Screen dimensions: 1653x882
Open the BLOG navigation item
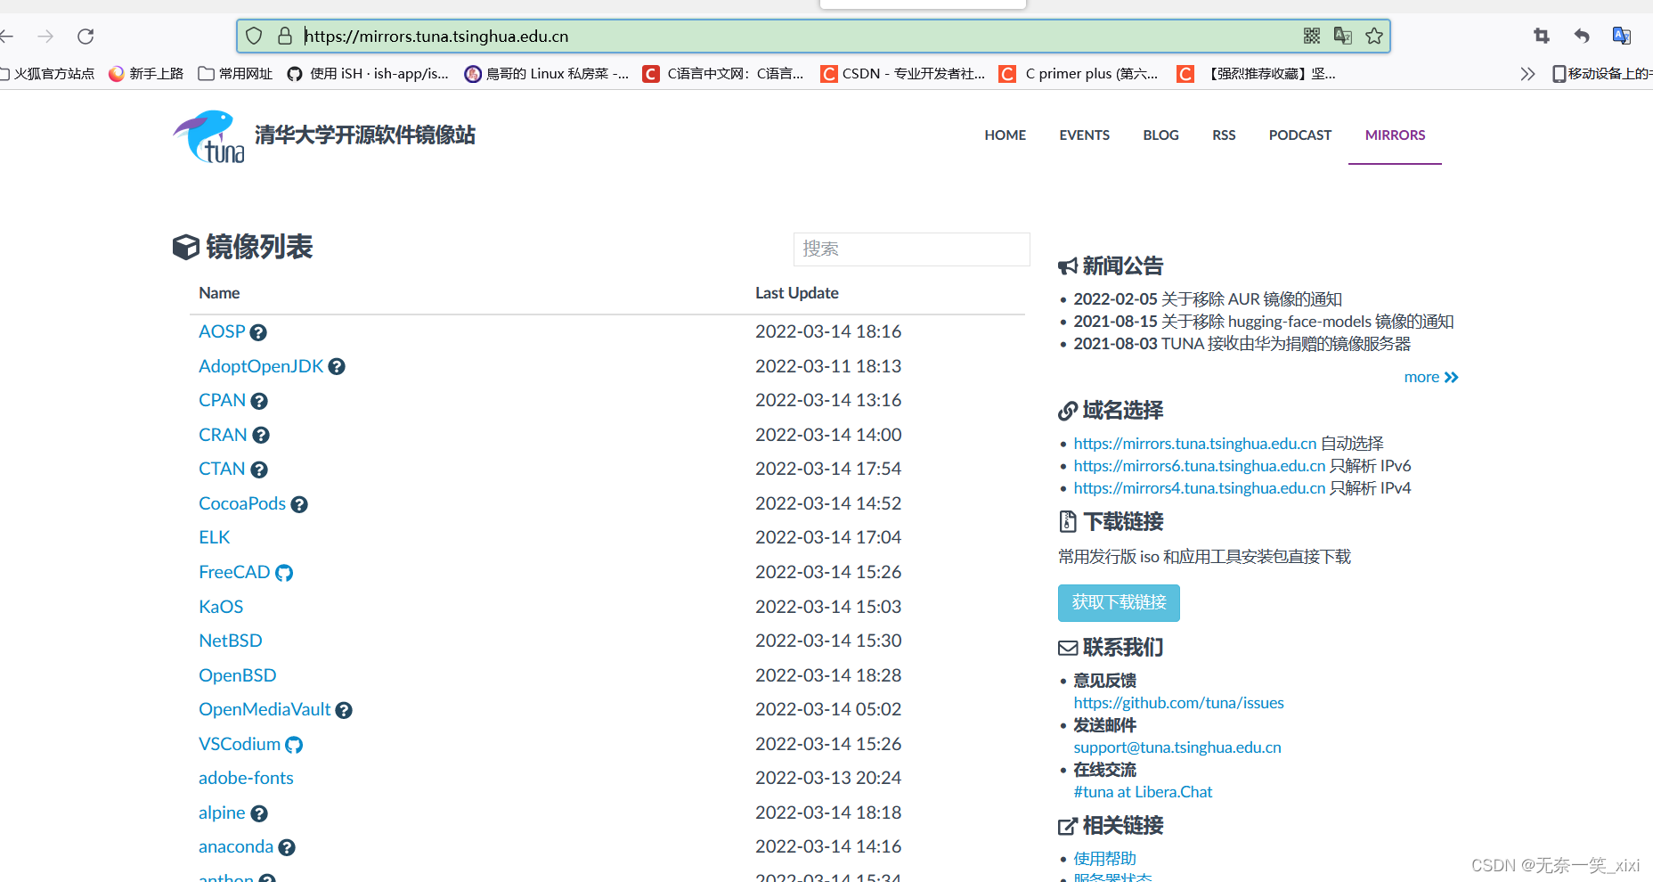tap(1161, 135)
